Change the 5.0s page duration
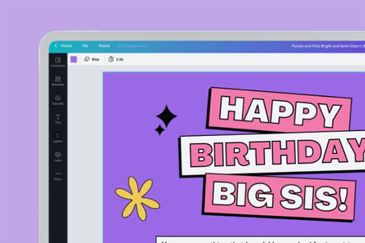365x243 pixels. pos(116,60)
